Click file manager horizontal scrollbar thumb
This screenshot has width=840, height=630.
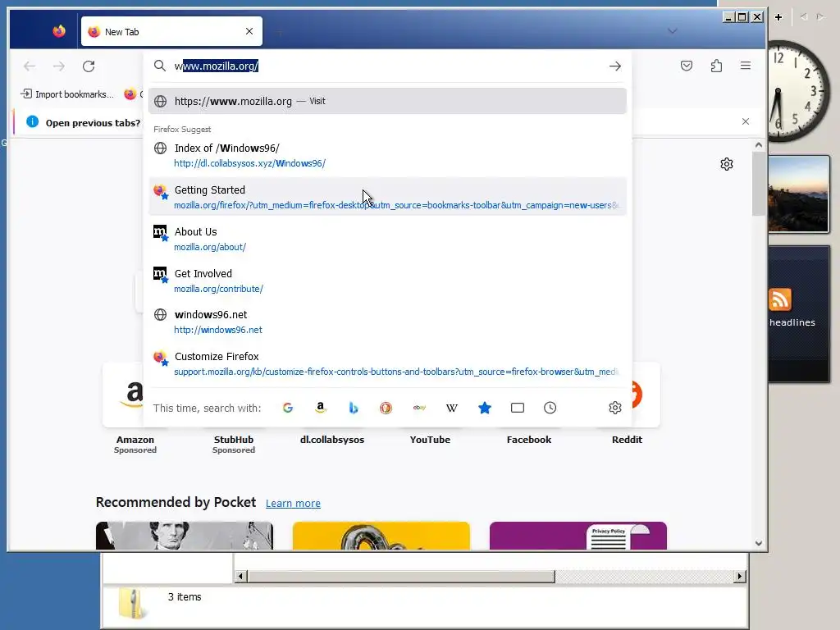[x=401, y=577]
